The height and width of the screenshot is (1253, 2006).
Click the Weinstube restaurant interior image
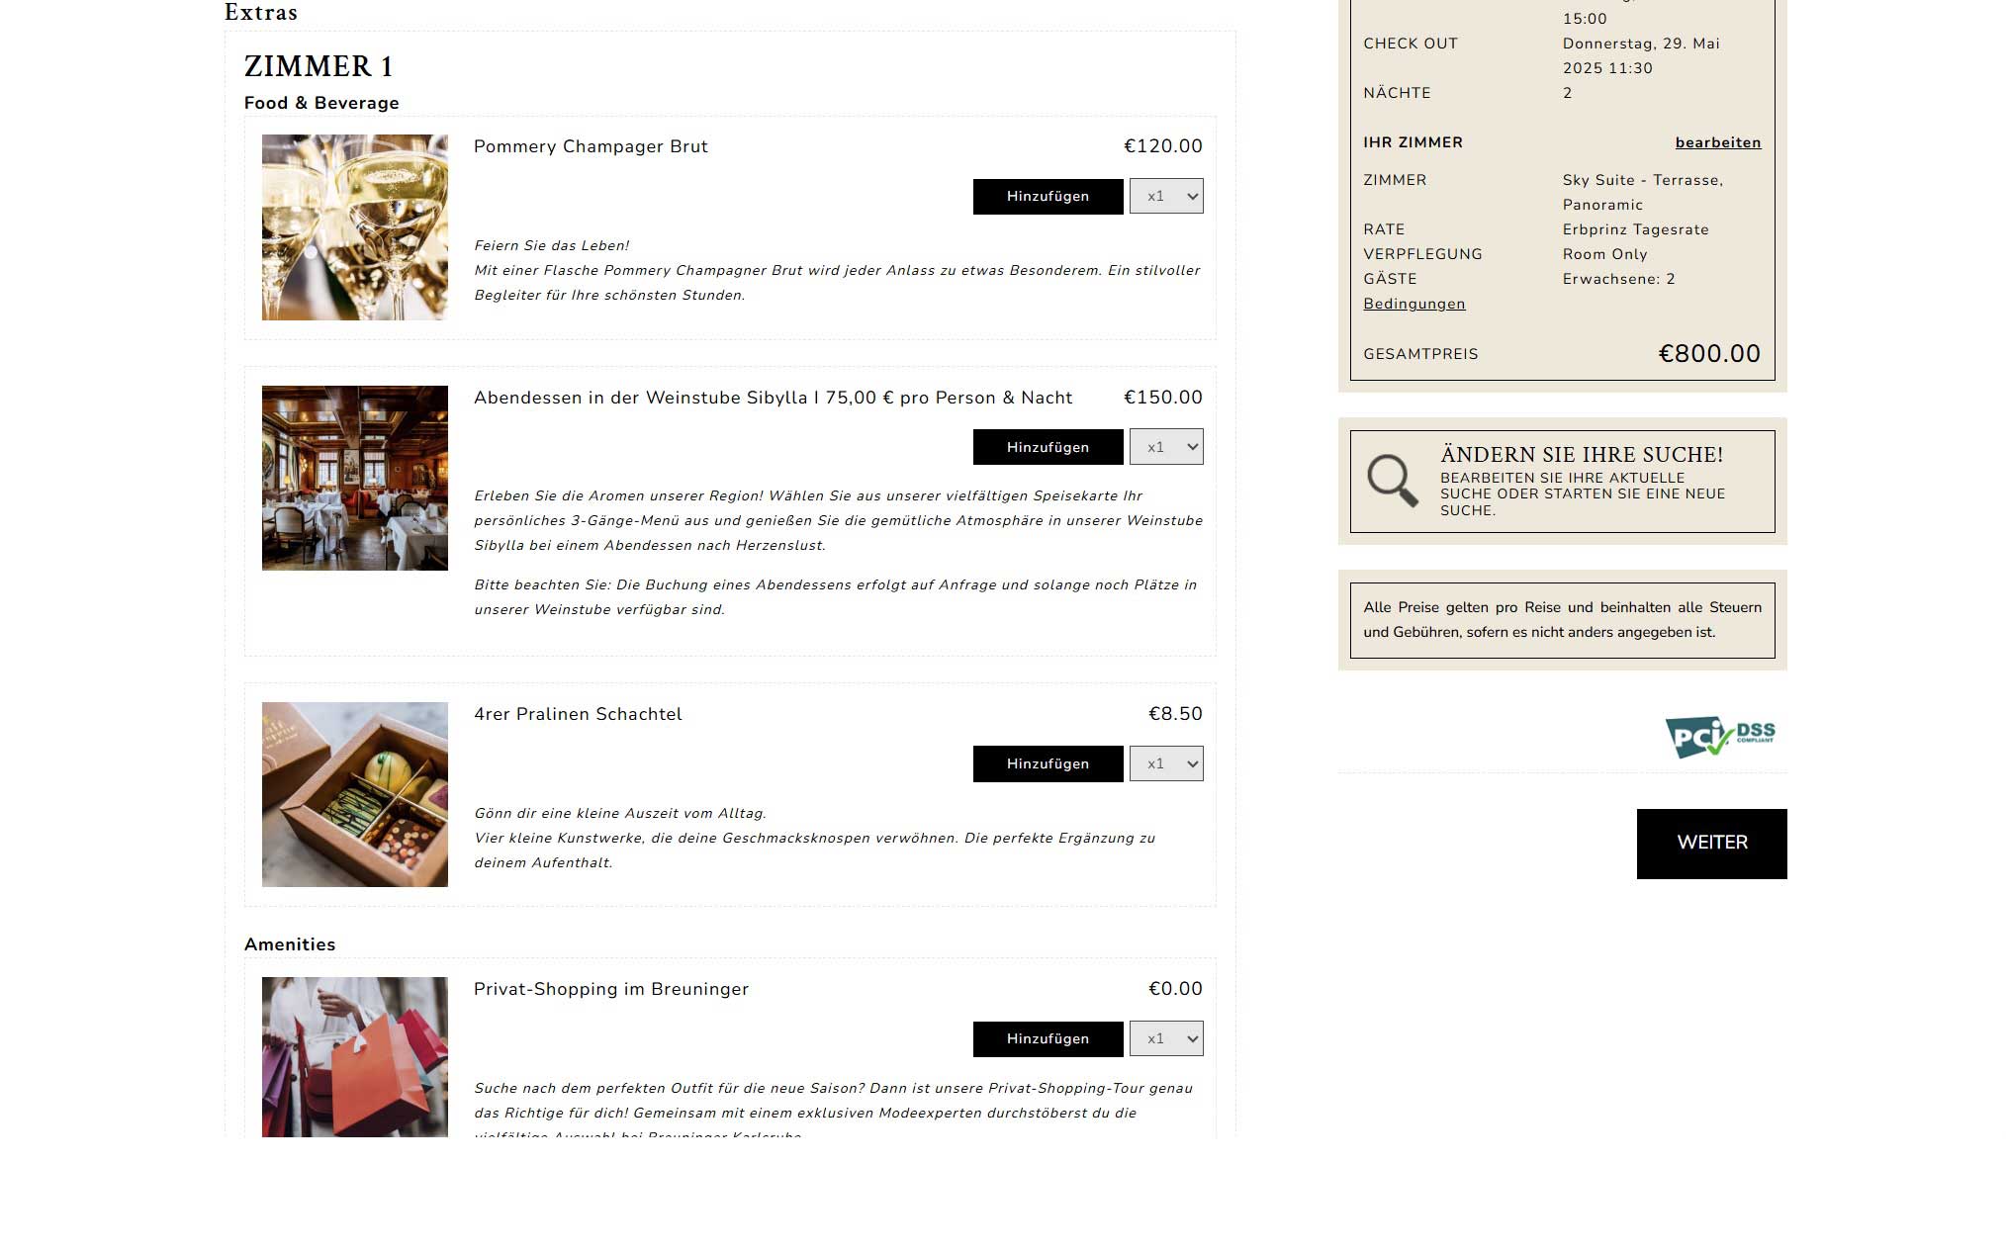(354, 478)
